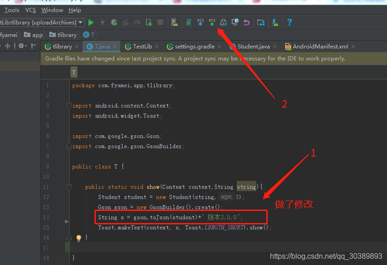Close the settings.gradle tab
Viewport: 387px width, 265px height.
pos(219,47)
